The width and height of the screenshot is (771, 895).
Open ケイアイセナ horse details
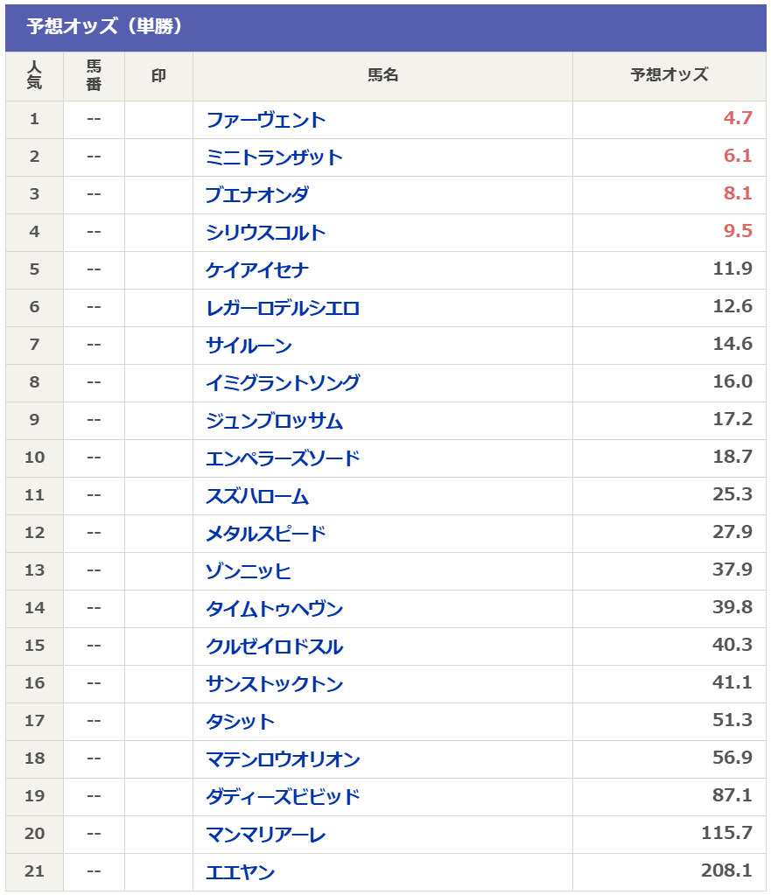pyautogui.click(x=256, y=270)
